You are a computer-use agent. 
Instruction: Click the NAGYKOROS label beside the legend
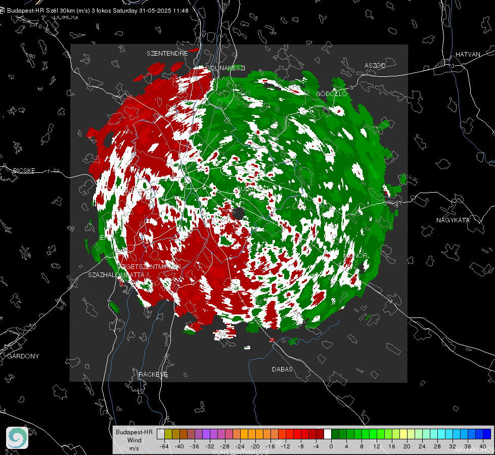coord(475,450)
